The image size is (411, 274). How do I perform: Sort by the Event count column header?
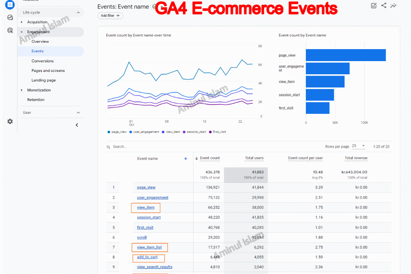tap(209, 158)
